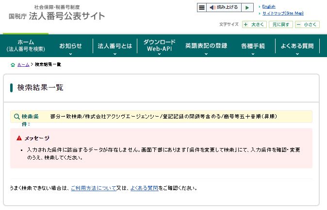Screen dimensions: 327x210
Task: Click the home icon in breadcrumb
Action: tap(13, 65)
